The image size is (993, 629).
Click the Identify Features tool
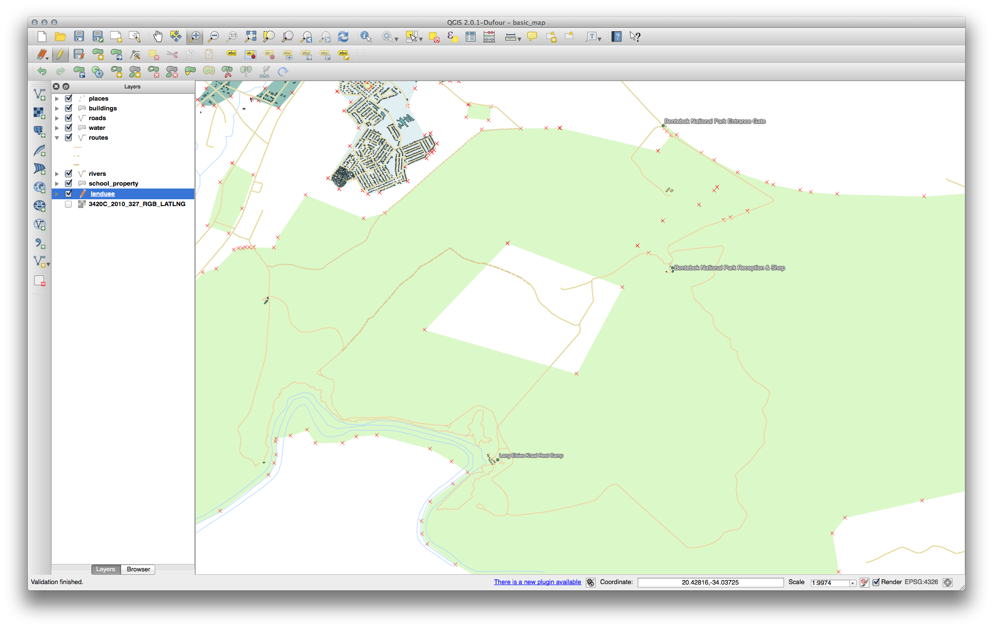(366, 37)
